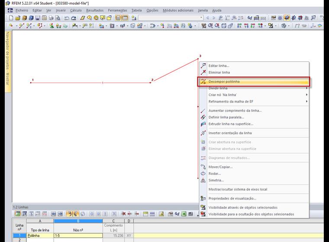Screen dimensions: 329x242
Task: Choose Visibilidade através de objetos selecionados
Action: (x=254, y=207)
